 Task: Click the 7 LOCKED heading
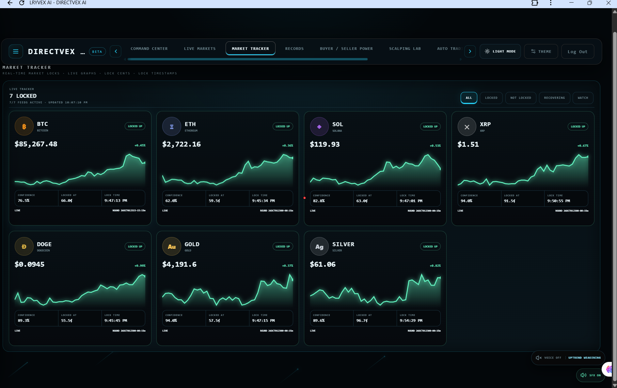(23, 96)
